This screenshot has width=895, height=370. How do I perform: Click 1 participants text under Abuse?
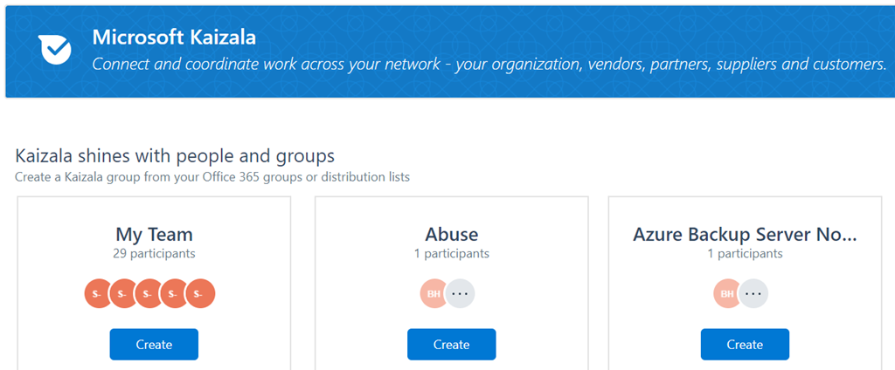[x=451, y=254]
